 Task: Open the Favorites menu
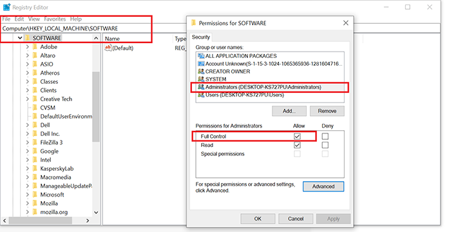(55, 19)
